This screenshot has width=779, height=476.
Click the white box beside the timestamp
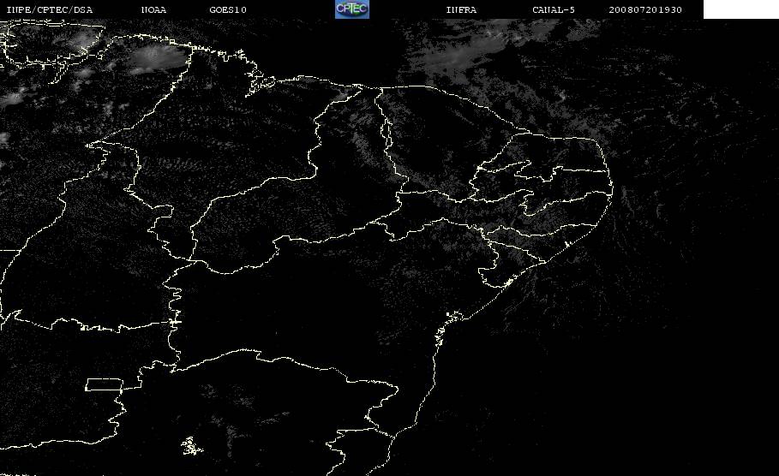[740, 9]
